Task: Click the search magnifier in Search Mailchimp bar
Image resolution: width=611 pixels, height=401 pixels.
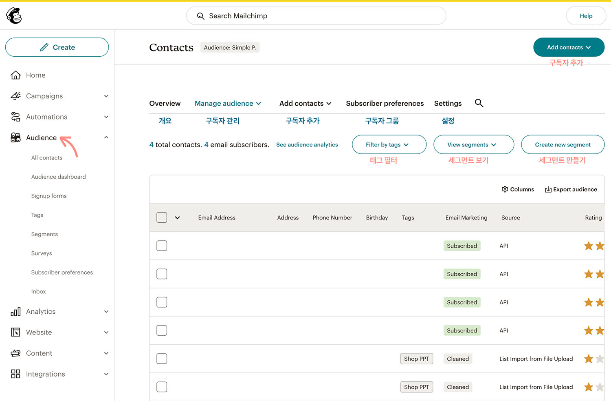Action: (x=200, y=16)
